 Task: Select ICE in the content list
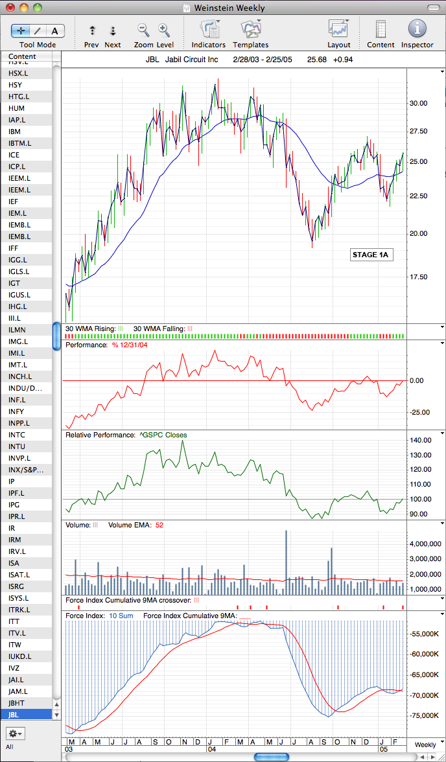[26, 155]
